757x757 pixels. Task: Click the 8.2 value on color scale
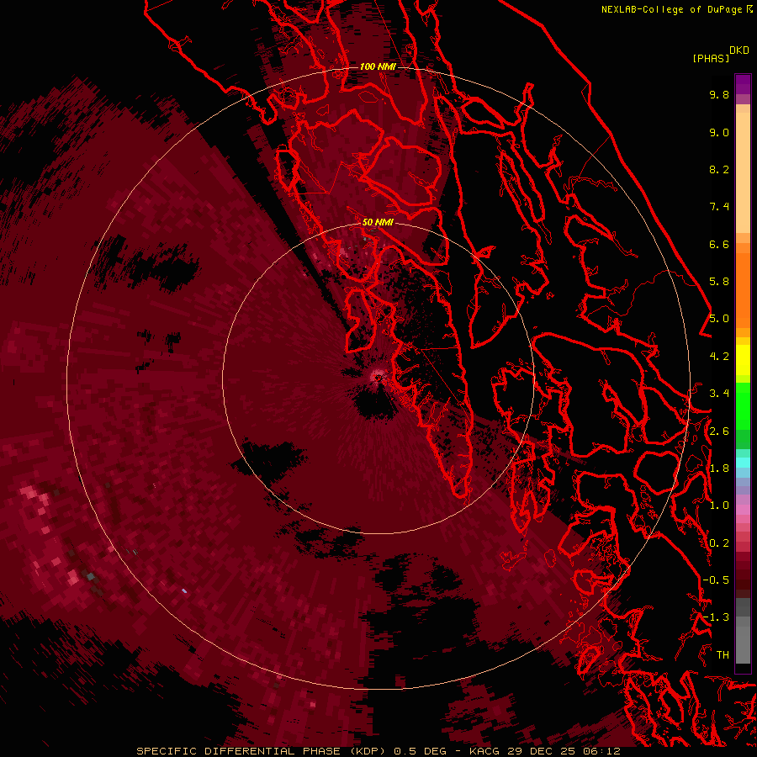(719, 170)
